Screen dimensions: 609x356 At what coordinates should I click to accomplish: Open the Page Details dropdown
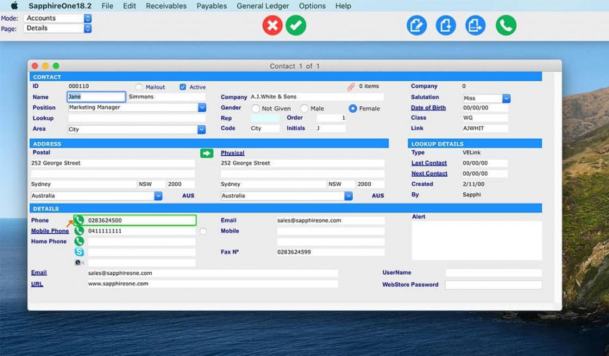click(x=58, y=28)
